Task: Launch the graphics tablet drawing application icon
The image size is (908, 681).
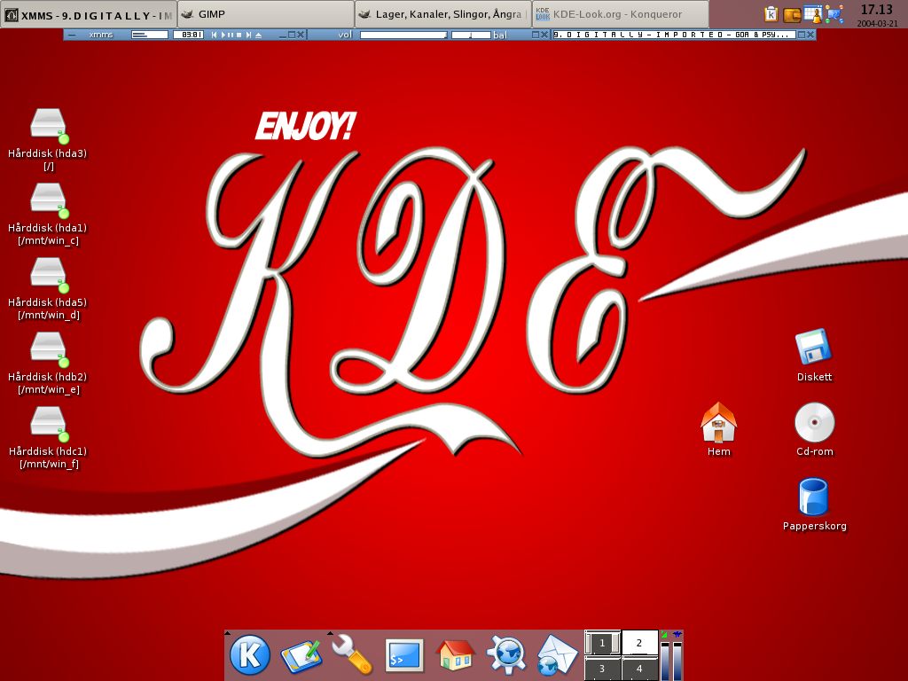Action: click(x=301, y=657)
